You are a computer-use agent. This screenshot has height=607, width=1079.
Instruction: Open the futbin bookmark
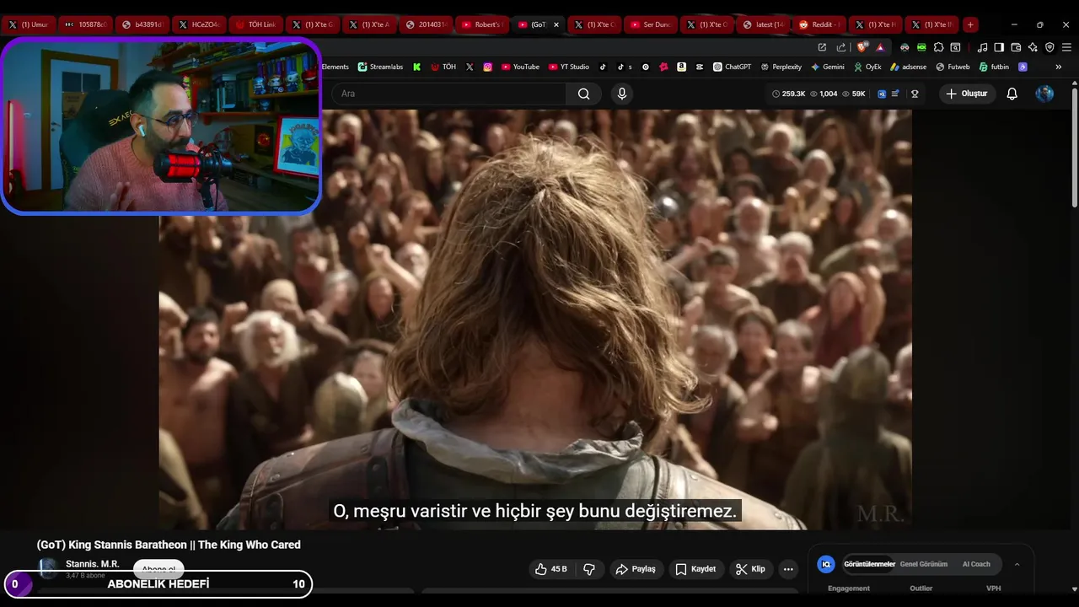click(994, 67)
